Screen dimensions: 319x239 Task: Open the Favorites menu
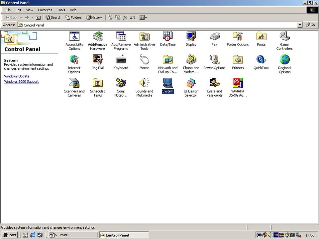point(45,10)
